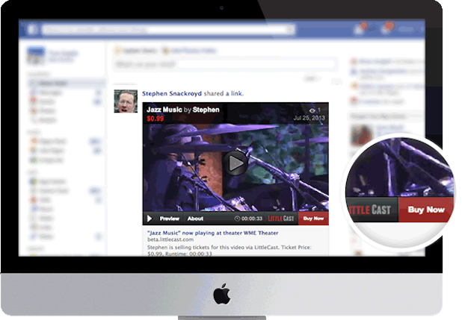The width and height of the screenshot is (462, 320).
Task: Switch to the Preview tab in the video player
Action: coord(170,219)
